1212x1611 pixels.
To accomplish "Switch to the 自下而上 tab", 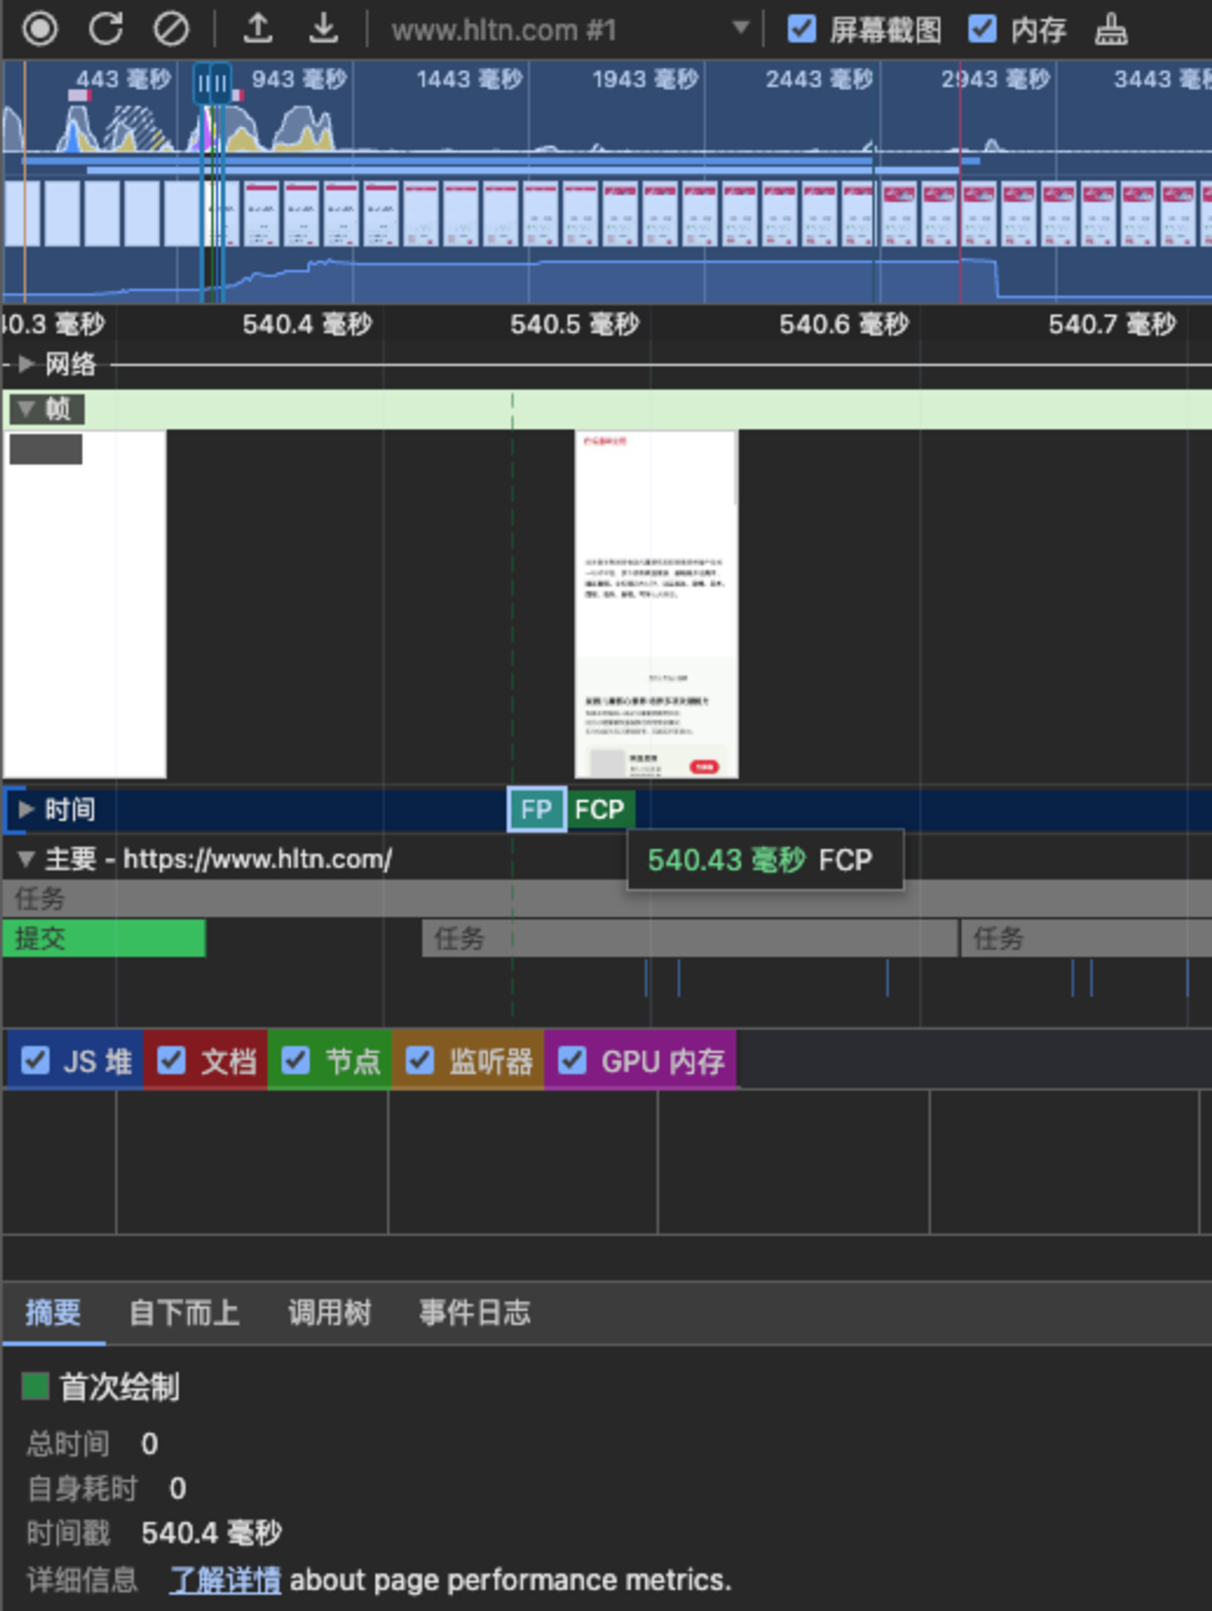I will (x=184, y=1312).
